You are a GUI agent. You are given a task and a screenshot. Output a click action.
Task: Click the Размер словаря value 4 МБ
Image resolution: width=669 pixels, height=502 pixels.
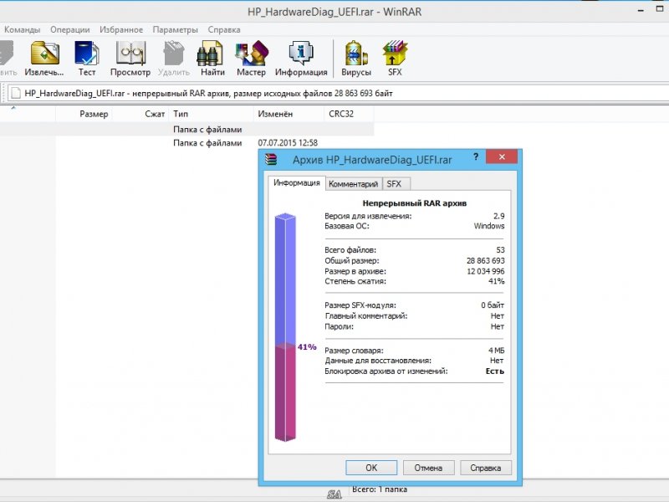[x=496, y=351]
